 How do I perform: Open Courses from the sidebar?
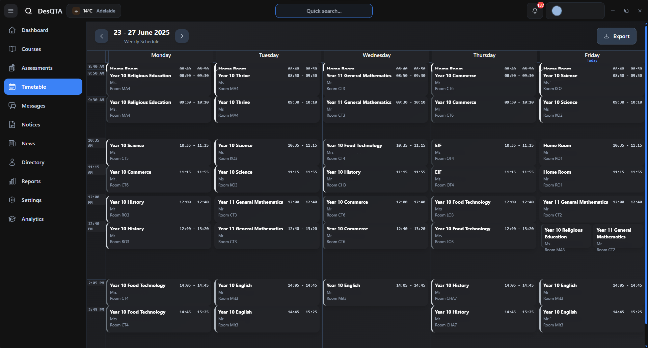(x=31, y=49)
